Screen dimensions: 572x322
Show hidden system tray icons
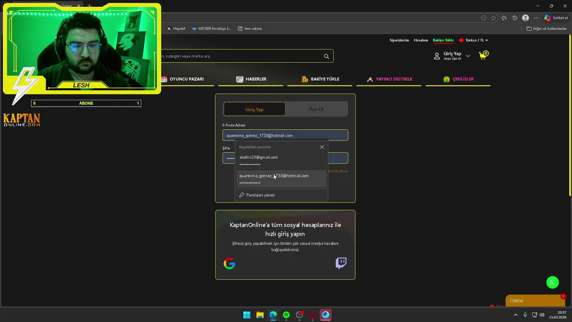coord(516,315)
